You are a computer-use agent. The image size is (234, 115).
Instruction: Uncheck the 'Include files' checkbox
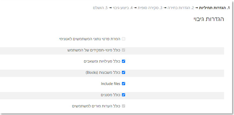(x=124, y=84)
